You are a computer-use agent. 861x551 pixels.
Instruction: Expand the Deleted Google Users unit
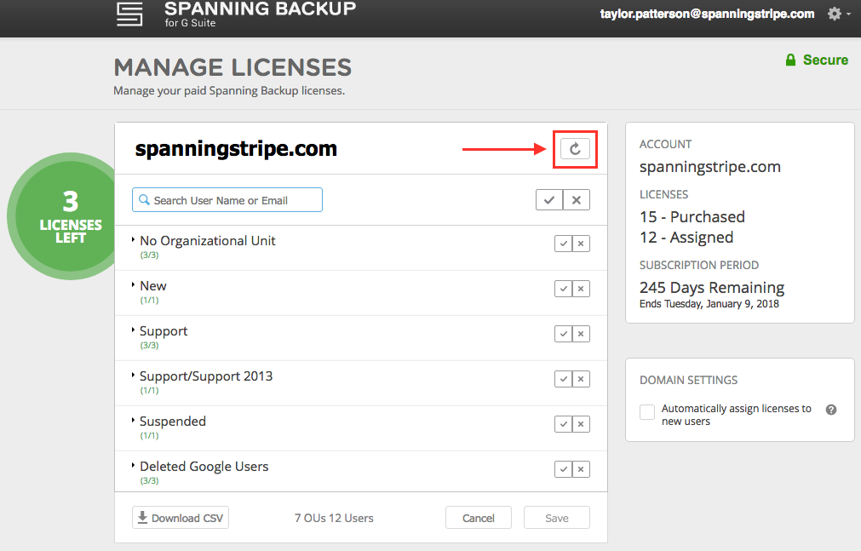(x=133, y=465)
